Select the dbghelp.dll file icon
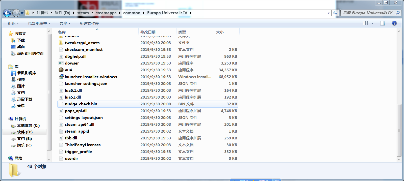This screenshot has height=181, width=404. (61, 56)
